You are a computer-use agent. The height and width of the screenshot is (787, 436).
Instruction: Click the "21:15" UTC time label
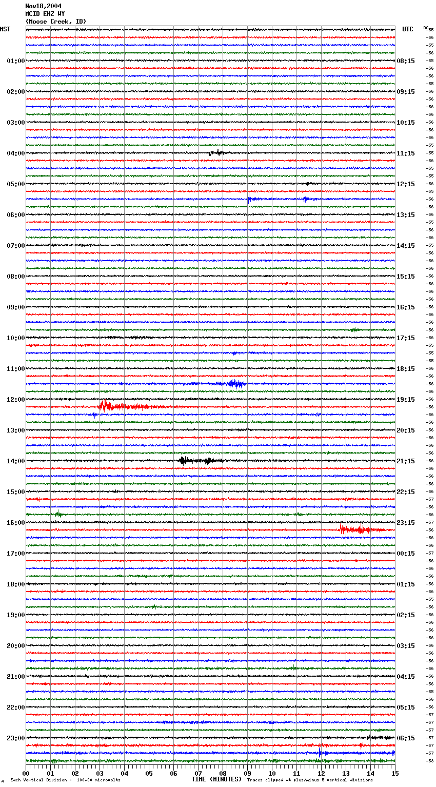click(406, 461)
